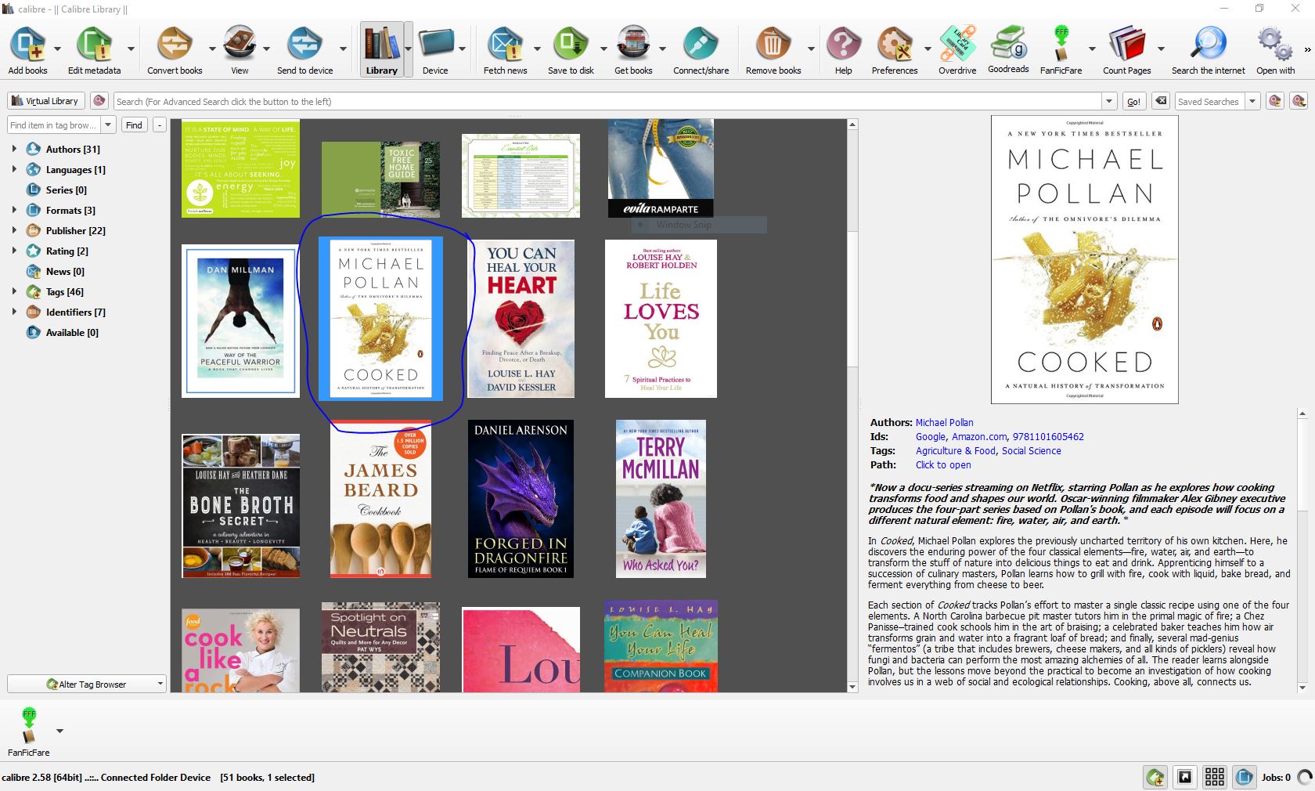
Task: Open Preferences icon
Action: click(895, 44)
